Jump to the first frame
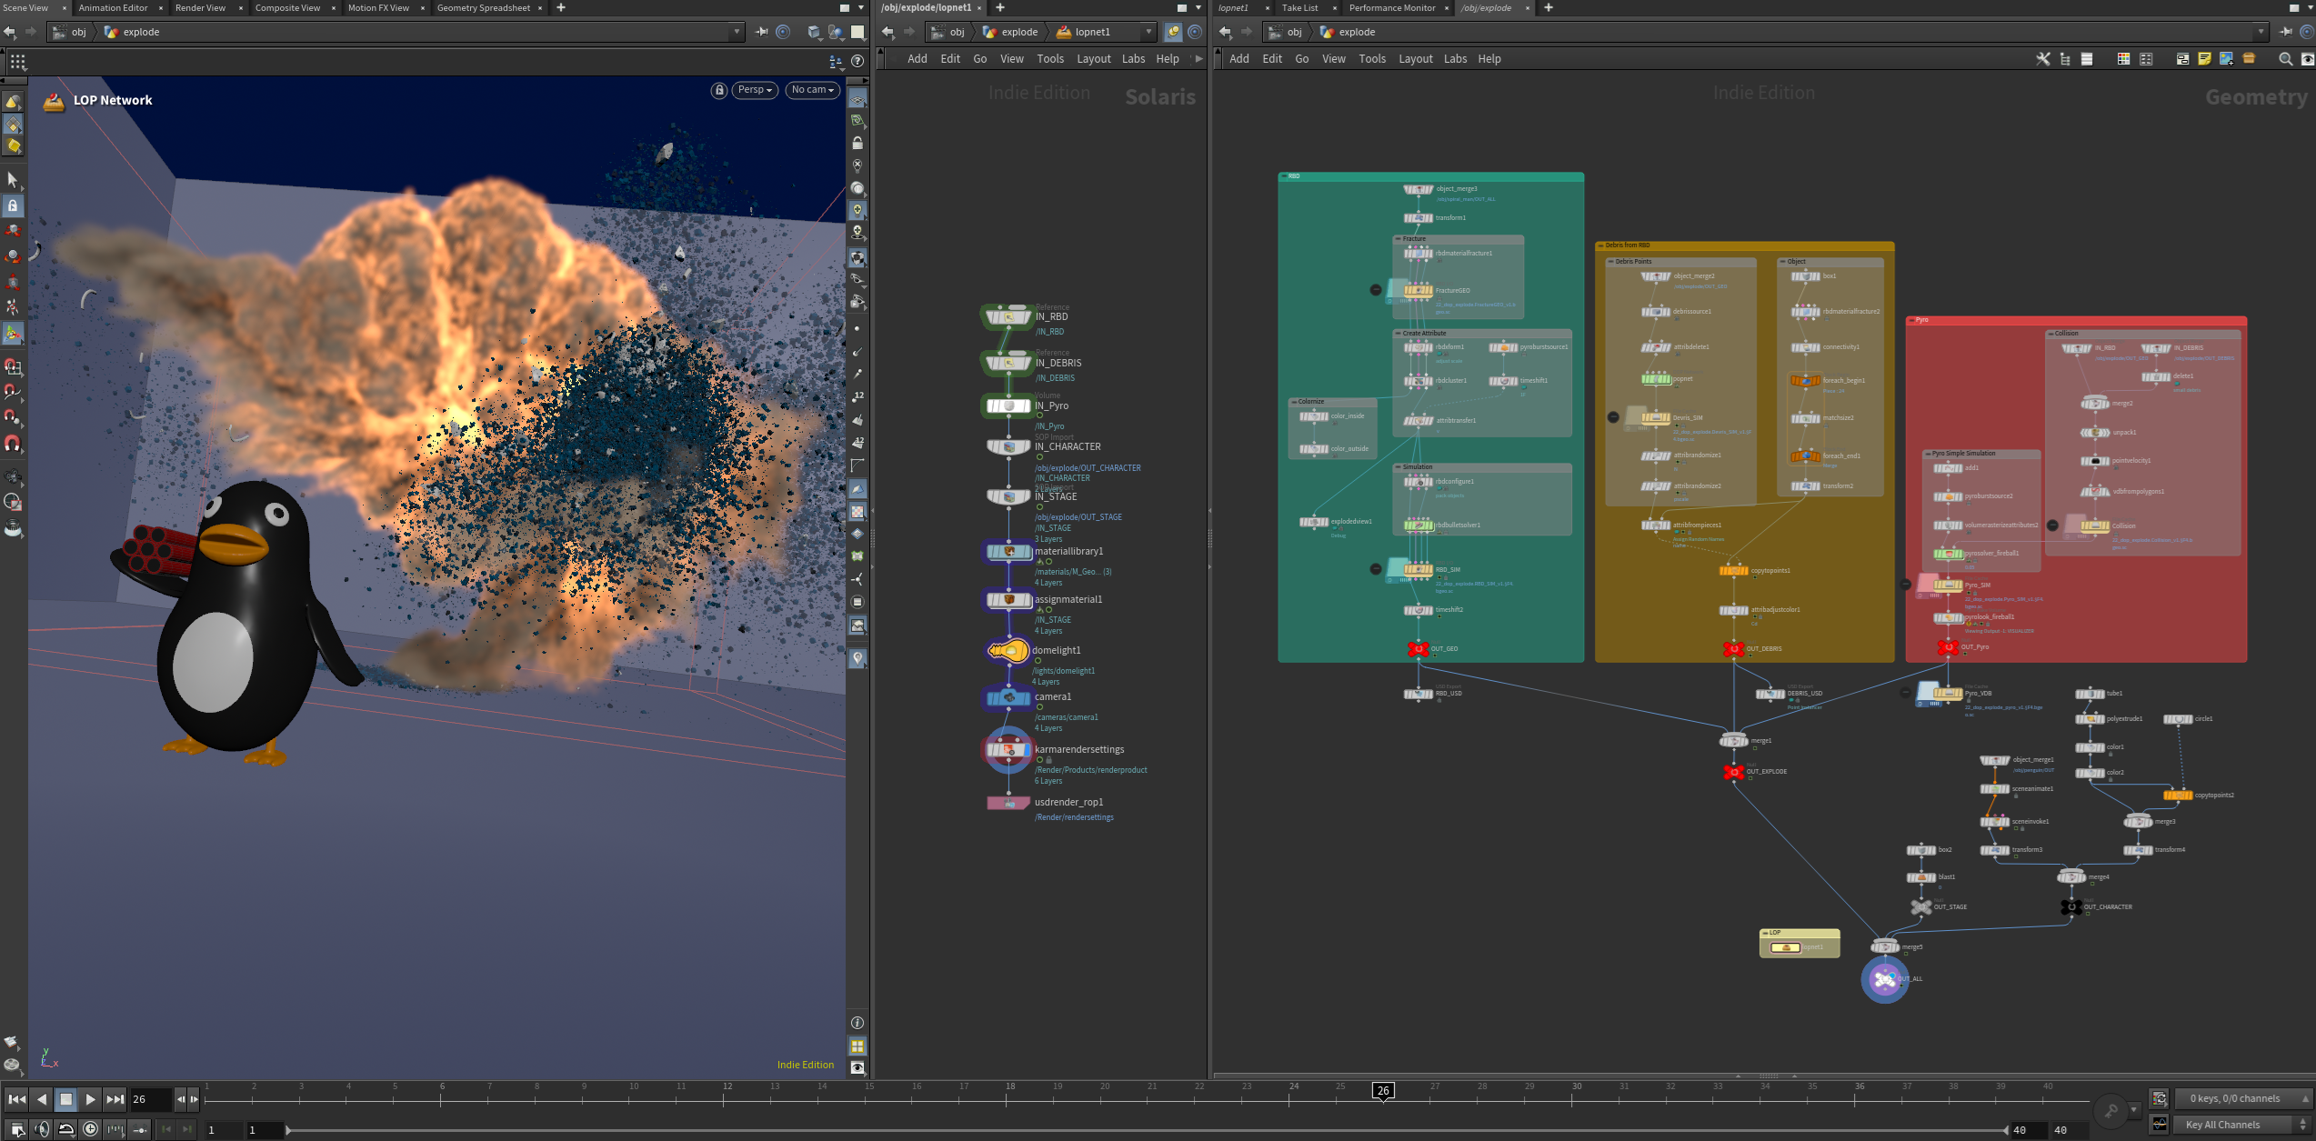 pyautogui.click(x=16, y=1099)
